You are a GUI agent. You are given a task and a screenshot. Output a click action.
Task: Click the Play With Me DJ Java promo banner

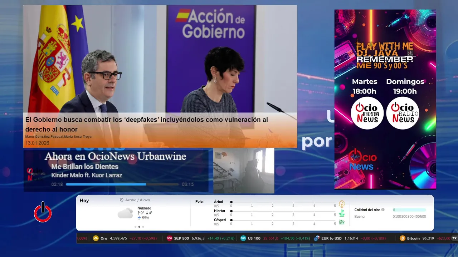coord(385,99)
